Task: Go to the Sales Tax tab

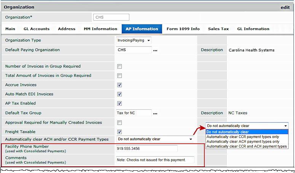Action: [x=218, y=29]
